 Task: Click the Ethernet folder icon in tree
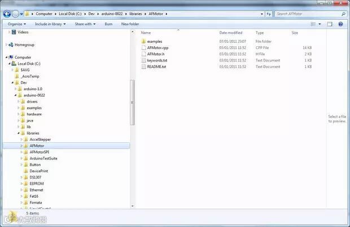click(26, 190)
